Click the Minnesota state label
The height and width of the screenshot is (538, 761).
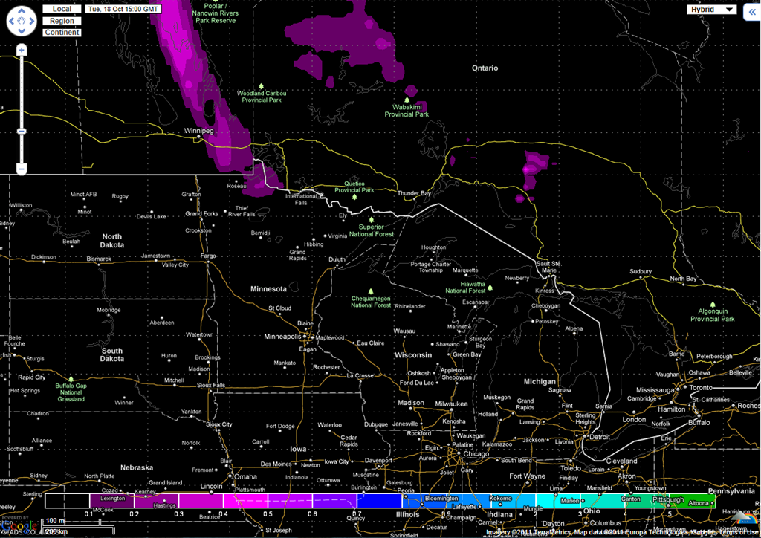[268, 288]
